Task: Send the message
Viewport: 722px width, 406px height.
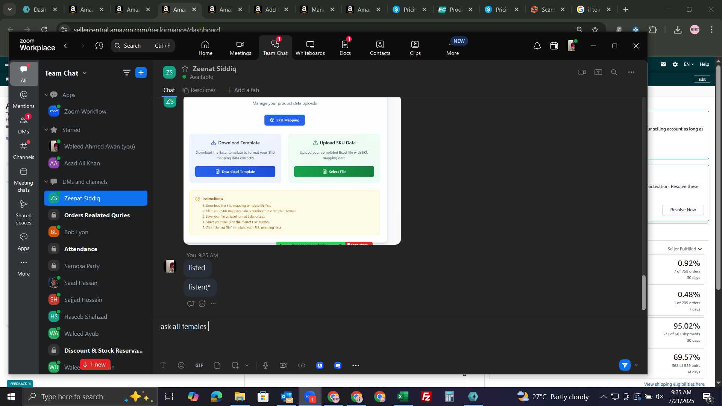Action: 625,365
